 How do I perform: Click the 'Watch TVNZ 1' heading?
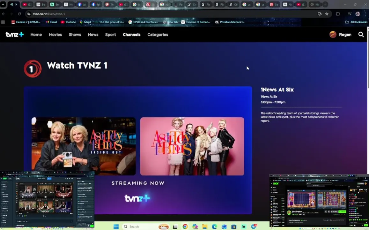[77, 65]
